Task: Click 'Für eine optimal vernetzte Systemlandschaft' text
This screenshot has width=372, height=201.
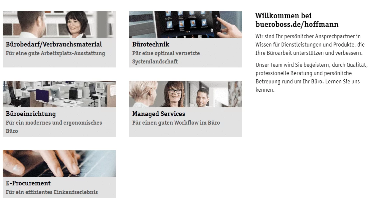Action: [x=166, y=57]
